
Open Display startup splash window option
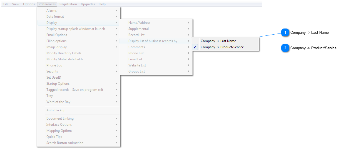pyautogui.click(x=79, y=29)
